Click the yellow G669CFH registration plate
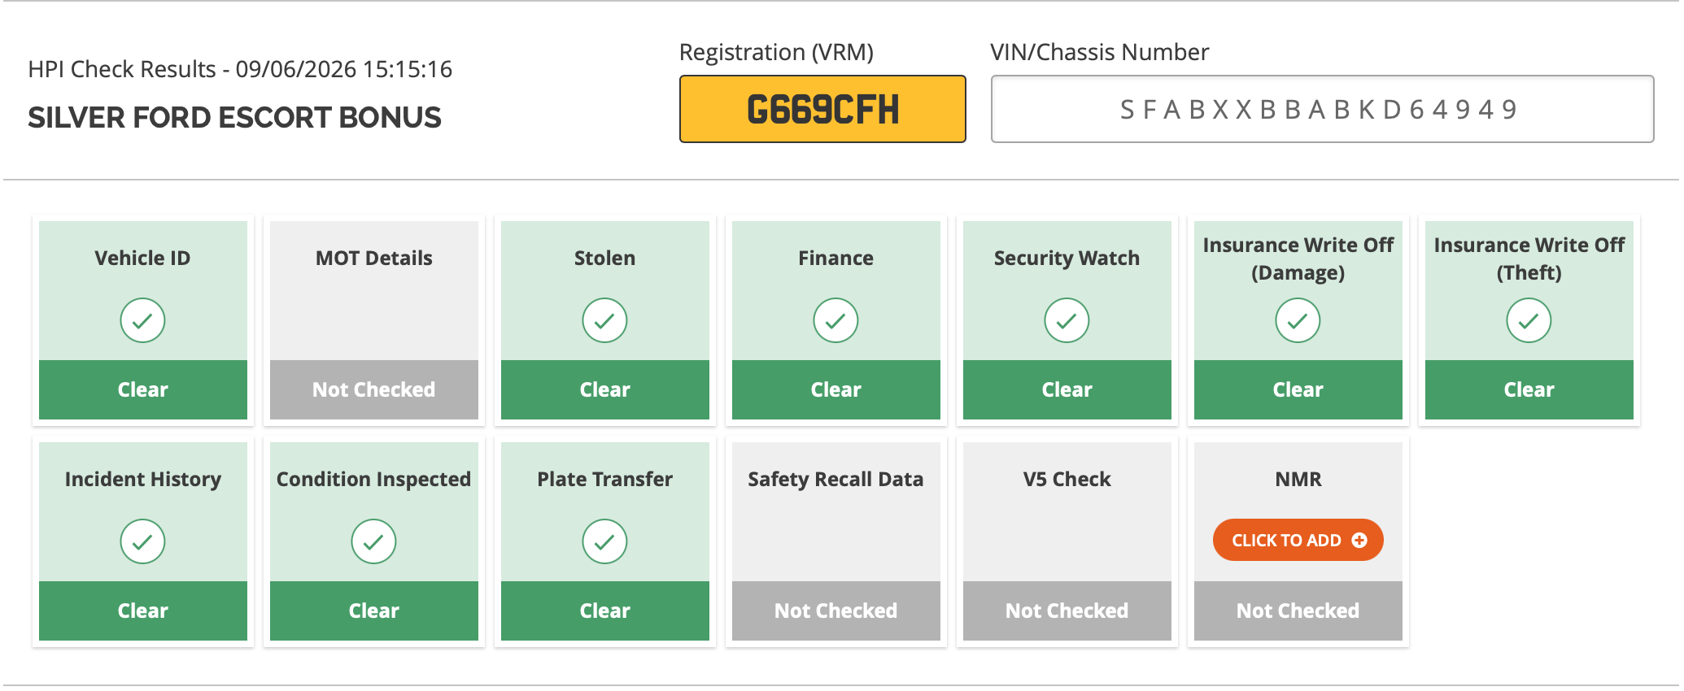The width and height of the screenshot is (1684, 691). tap(822, 109)
